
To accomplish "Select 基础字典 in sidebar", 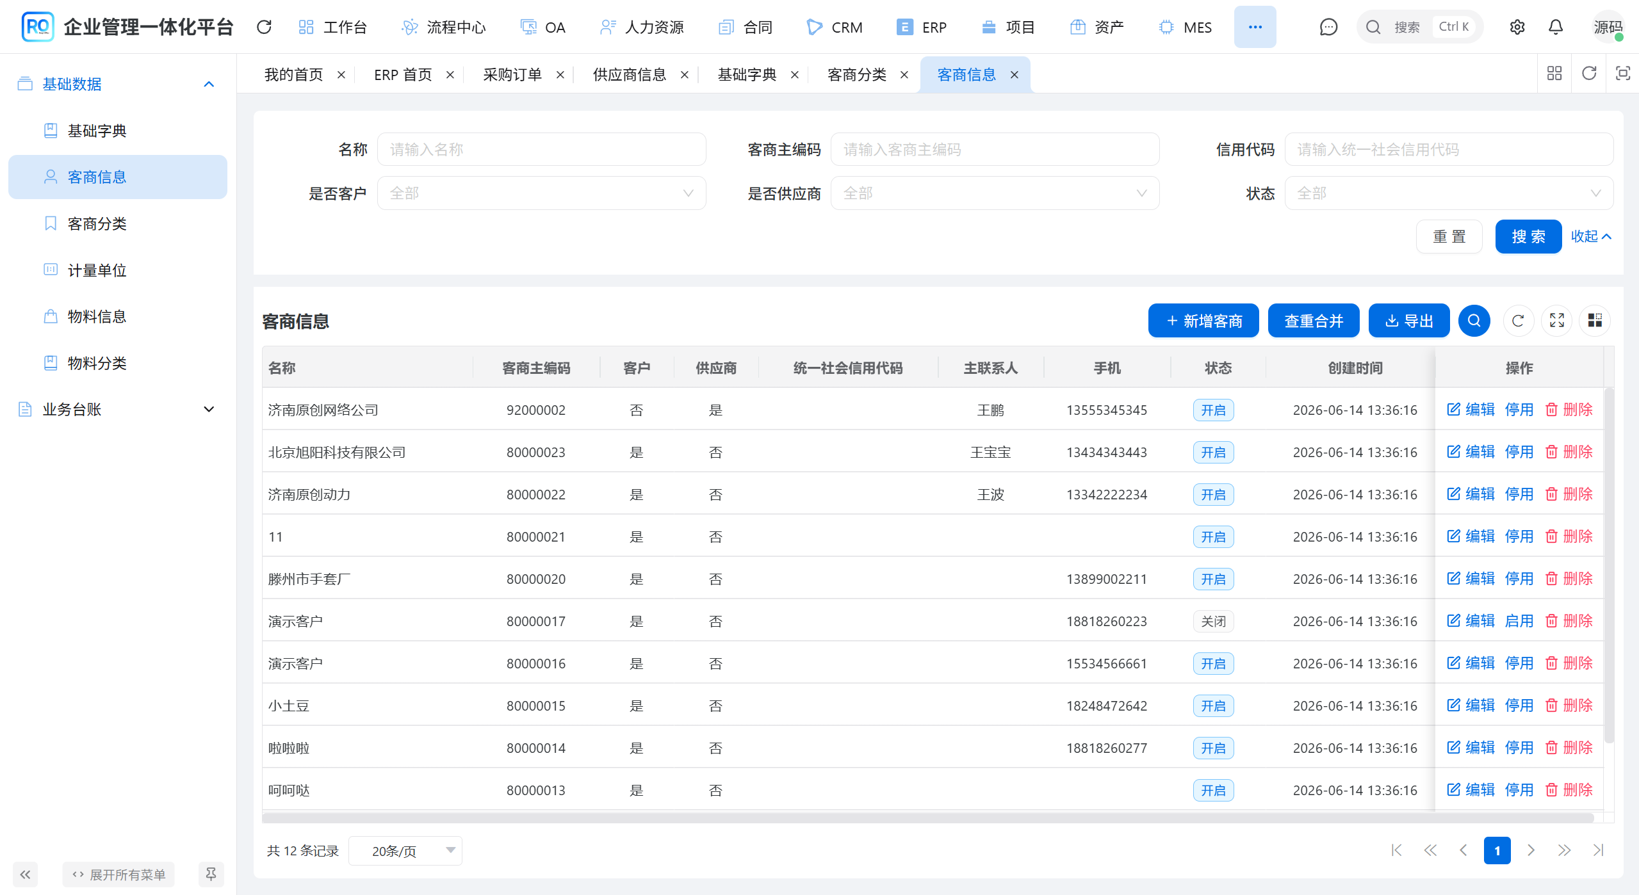I will (118, 131).
